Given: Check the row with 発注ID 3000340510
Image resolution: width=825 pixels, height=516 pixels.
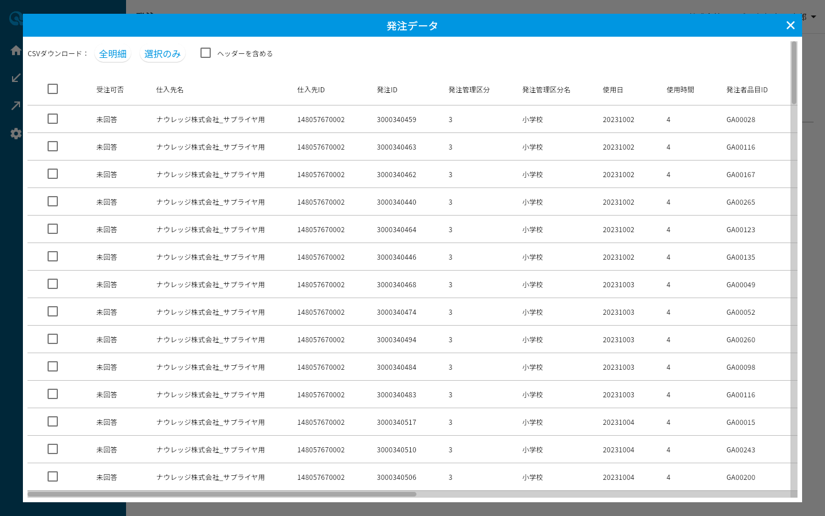Looking at the screenshot, I should [53, 449].
